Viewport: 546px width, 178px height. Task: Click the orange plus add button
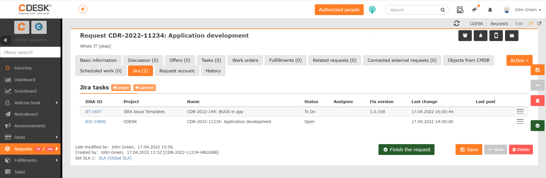click(x=83, y=9)
